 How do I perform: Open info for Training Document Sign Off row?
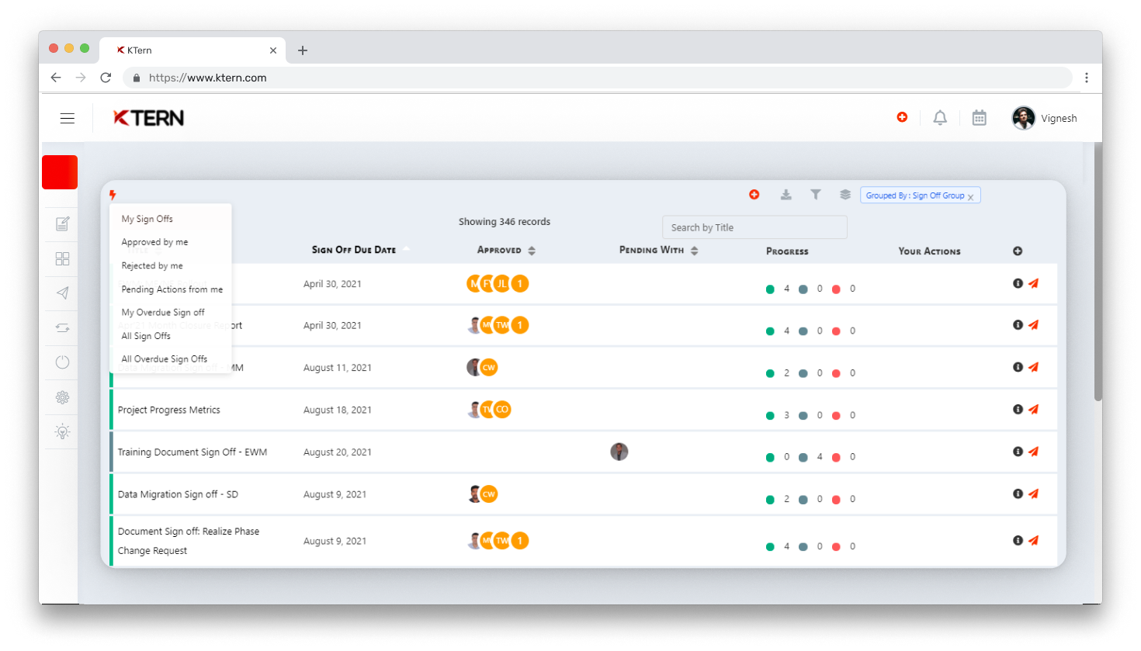[x=1018, y=451]
